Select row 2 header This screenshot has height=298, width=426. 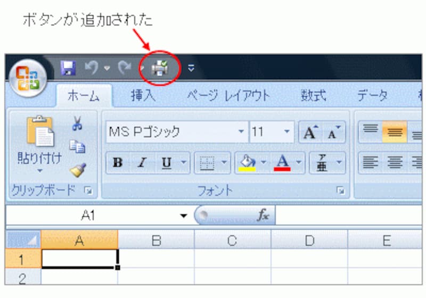click(x=23, y=277)
